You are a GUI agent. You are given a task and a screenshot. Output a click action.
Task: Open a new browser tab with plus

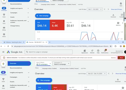point(50,42)
